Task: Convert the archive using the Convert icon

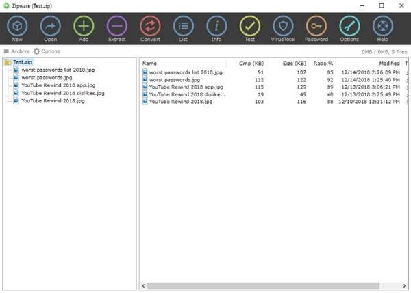Action: pyautogui.click(x=150, y=26)
